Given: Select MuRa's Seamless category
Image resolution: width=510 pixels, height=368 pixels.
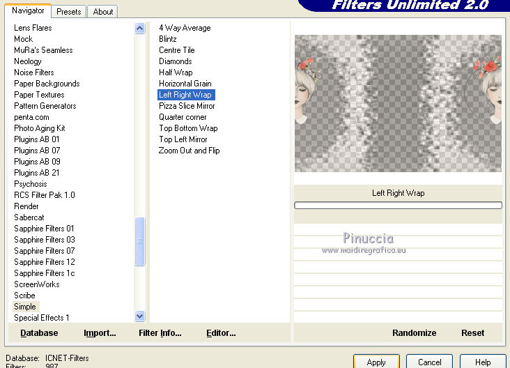Looking at the screenshot, I should point(43,50).
